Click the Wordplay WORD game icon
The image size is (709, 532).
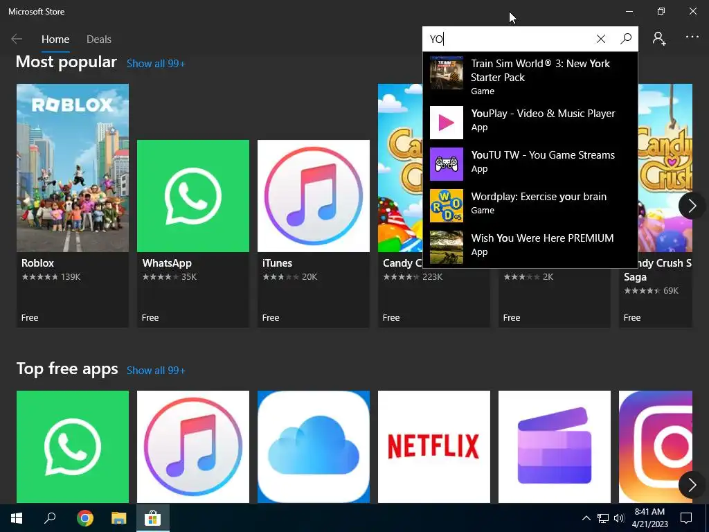point(447,206)
